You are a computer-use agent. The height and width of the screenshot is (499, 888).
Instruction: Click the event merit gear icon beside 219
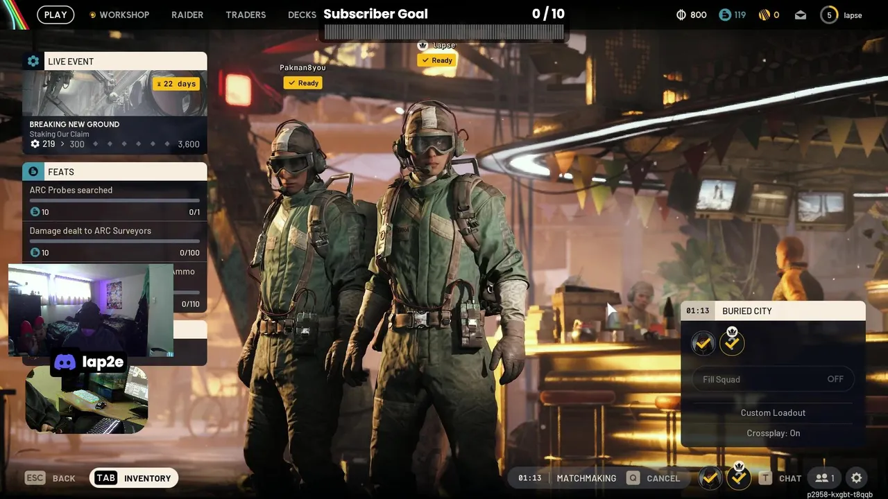pyautogui.click(x=35, y=144)
